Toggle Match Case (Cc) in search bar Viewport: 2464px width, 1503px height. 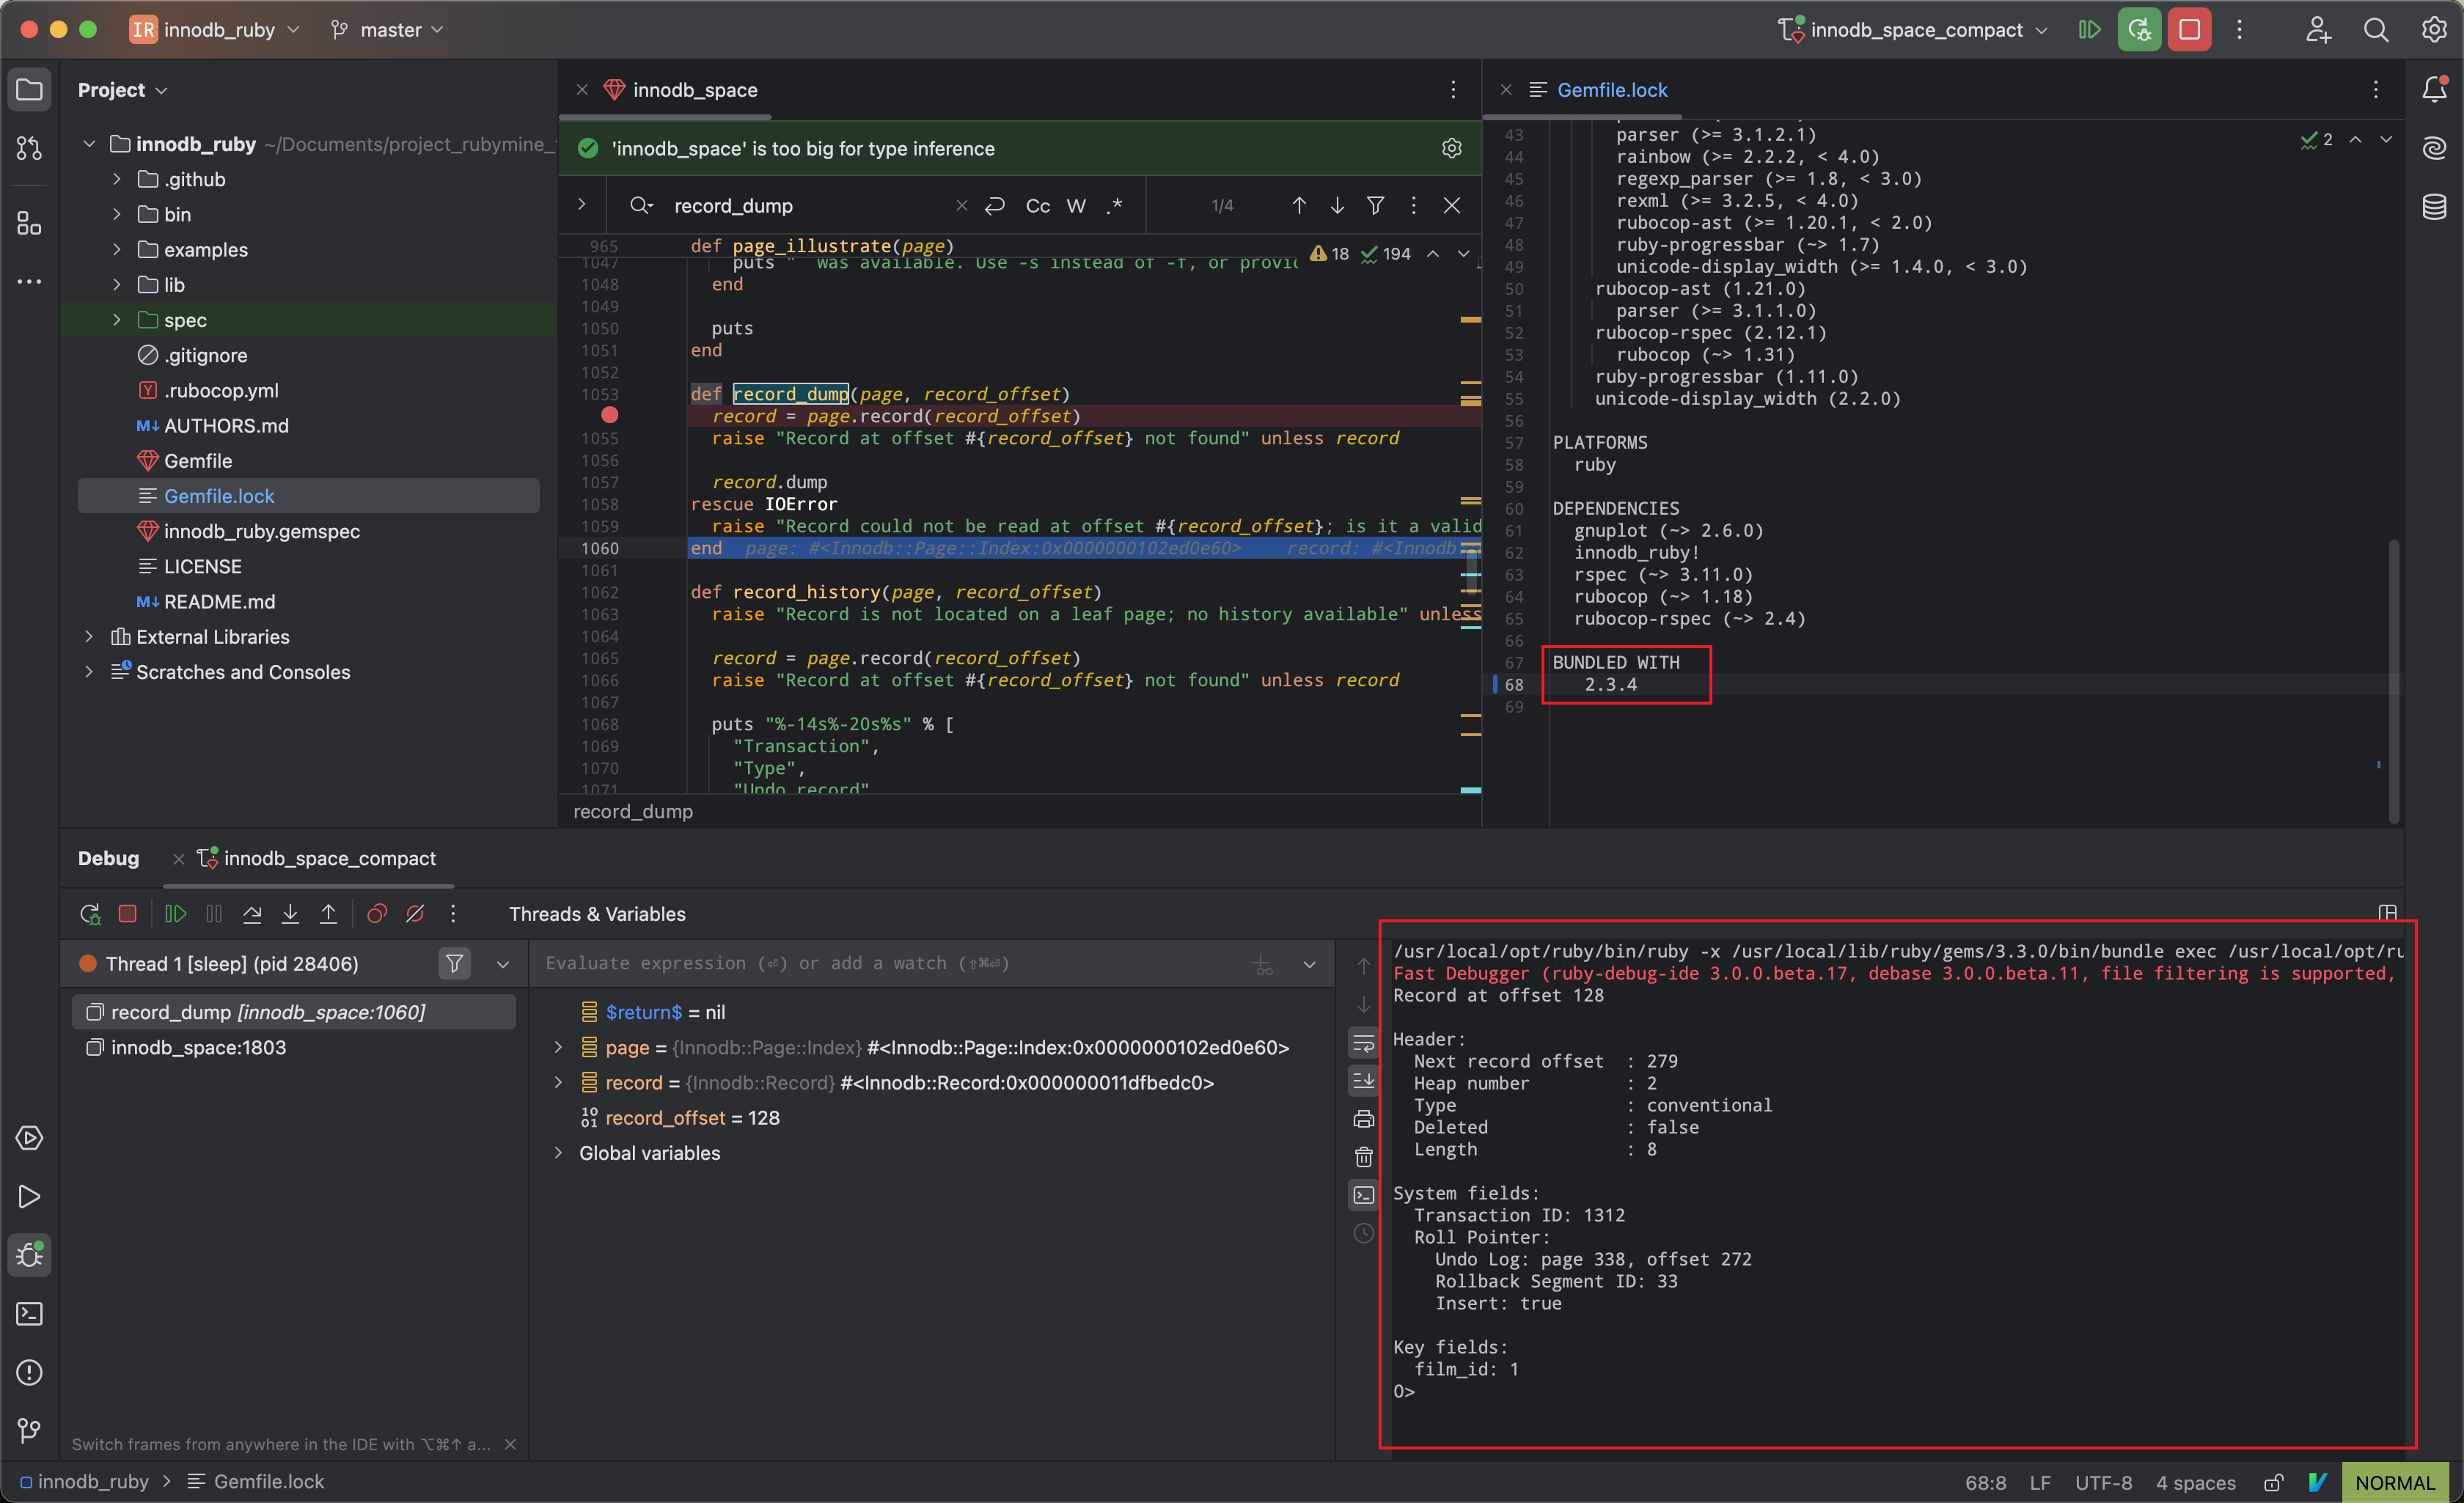[x=1037, y=206]
